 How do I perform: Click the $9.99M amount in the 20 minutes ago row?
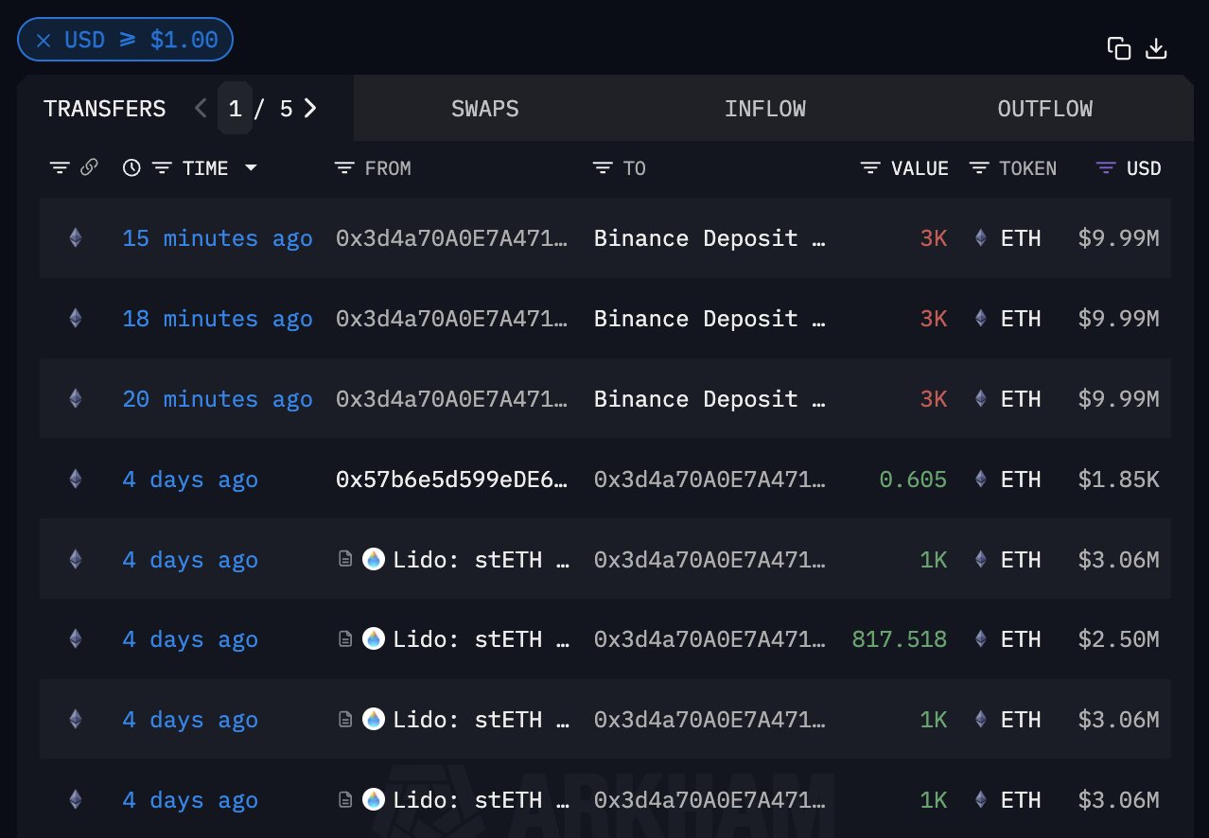(1118, 399)
